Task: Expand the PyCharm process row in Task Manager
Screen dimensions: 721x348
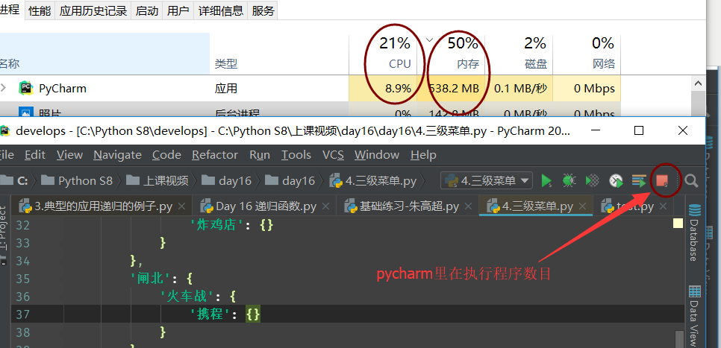Action: [4, 87]
